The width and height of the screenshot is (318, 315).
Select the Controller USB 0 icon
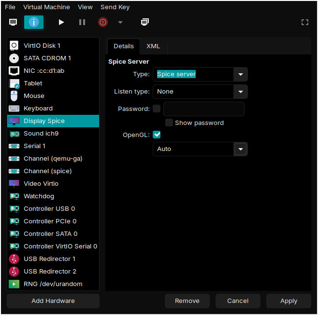[14, 209]
